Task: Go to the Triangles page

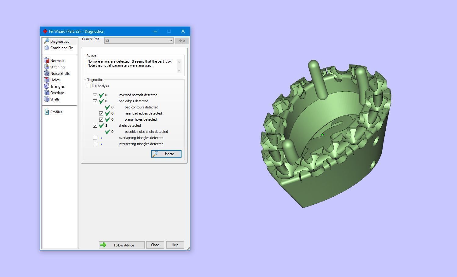Action: (x=57, y=86)
